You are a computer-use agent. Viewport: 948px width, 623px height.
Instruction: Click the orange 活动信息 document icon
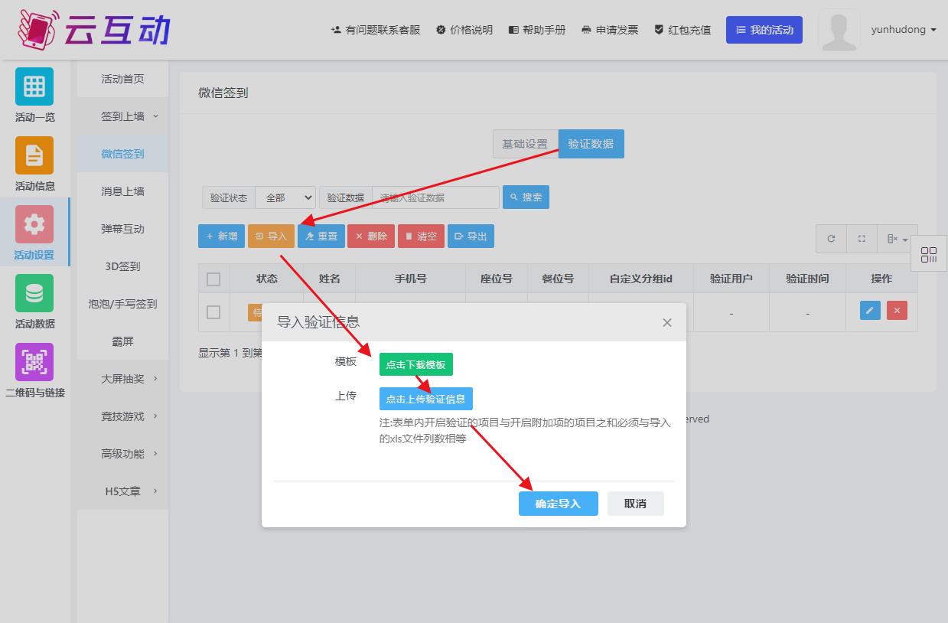pyautogui.click(x=34, y=155)
